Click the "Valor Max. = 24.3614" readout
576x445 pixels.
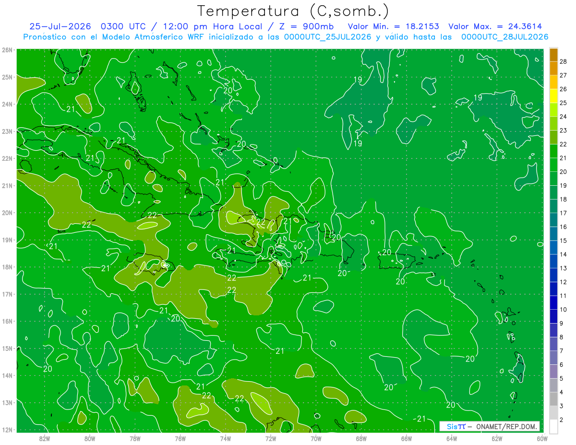[495, 26]
